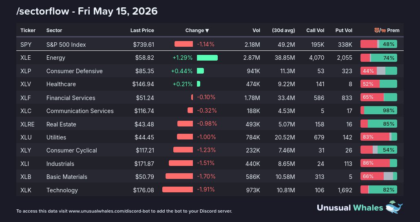Image resolution: width=420 pixels, height=222 pixels.
Task: Select the XLY ticker cell
Action: (26, 150)
